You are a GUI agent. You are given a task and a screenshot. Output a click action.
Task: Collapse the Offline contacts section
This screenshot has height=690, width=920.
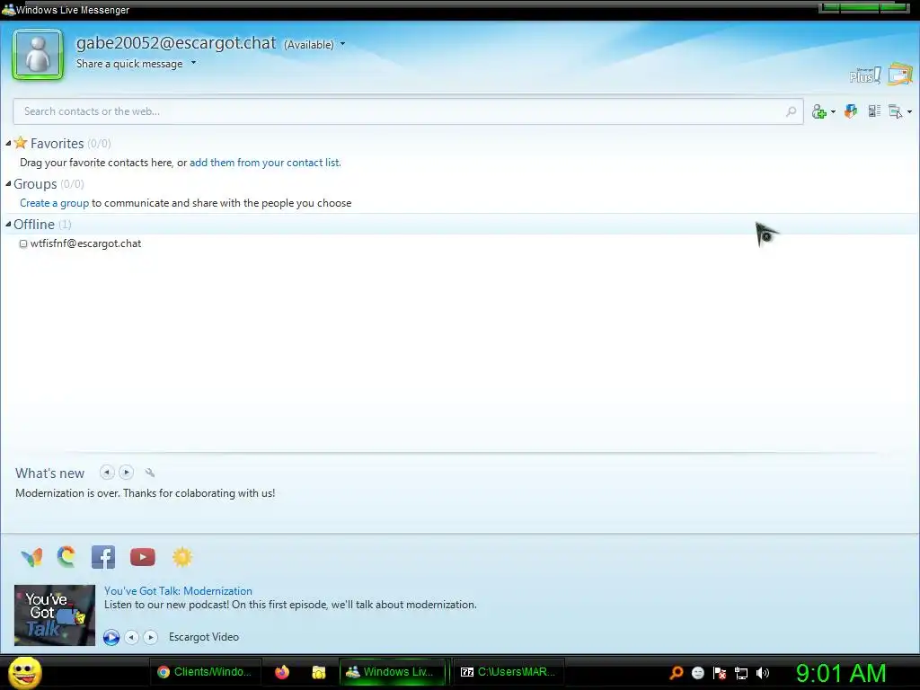coord(8,224)
